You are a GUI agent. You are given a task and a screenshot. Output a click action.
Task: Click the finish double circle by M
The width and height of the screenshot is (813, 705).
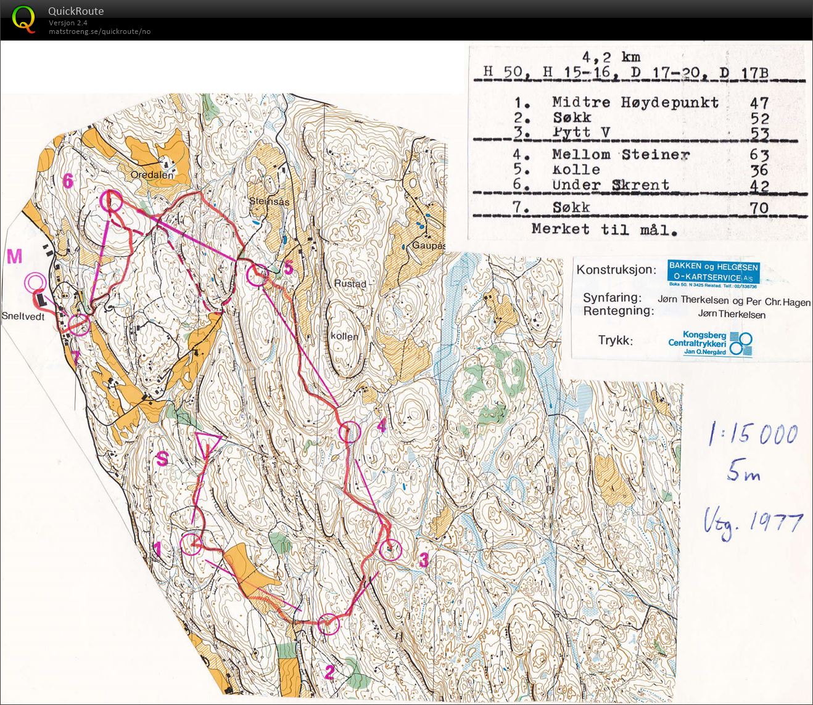35,283
